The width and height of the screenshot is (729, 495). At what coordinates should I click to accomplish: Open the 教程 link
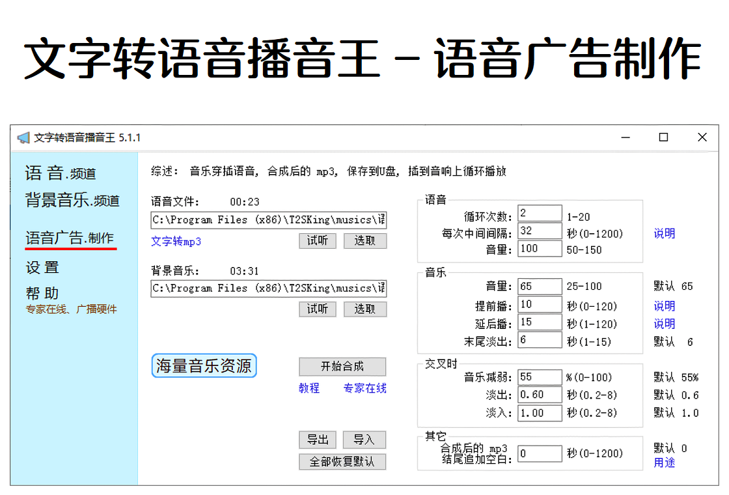click(309, 388)
